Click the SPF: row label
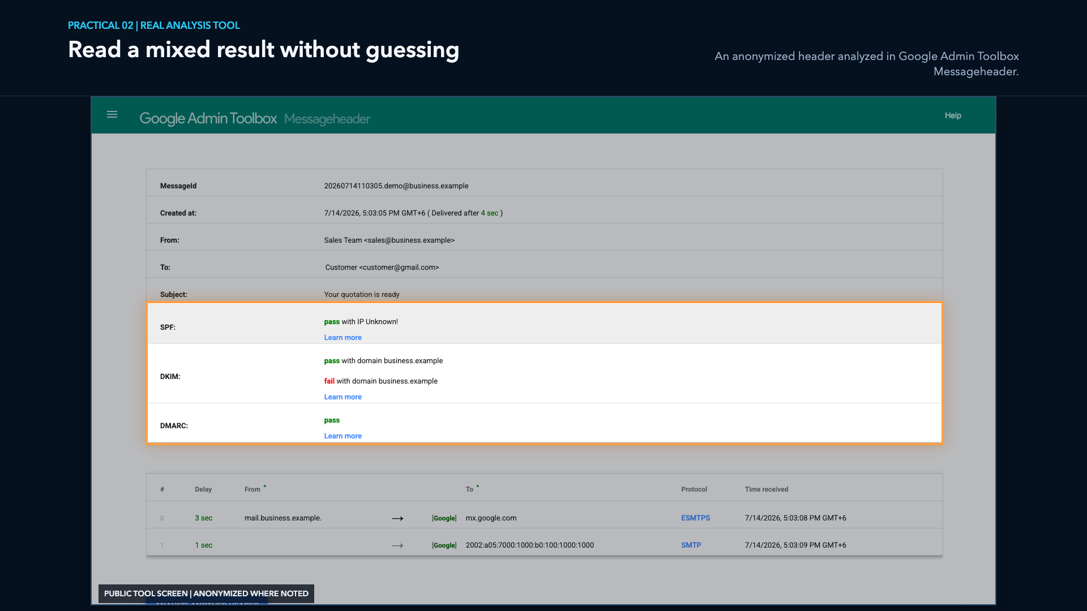Image resolution: width=1087 pixels, height=611 pixels. pos(168,328)
